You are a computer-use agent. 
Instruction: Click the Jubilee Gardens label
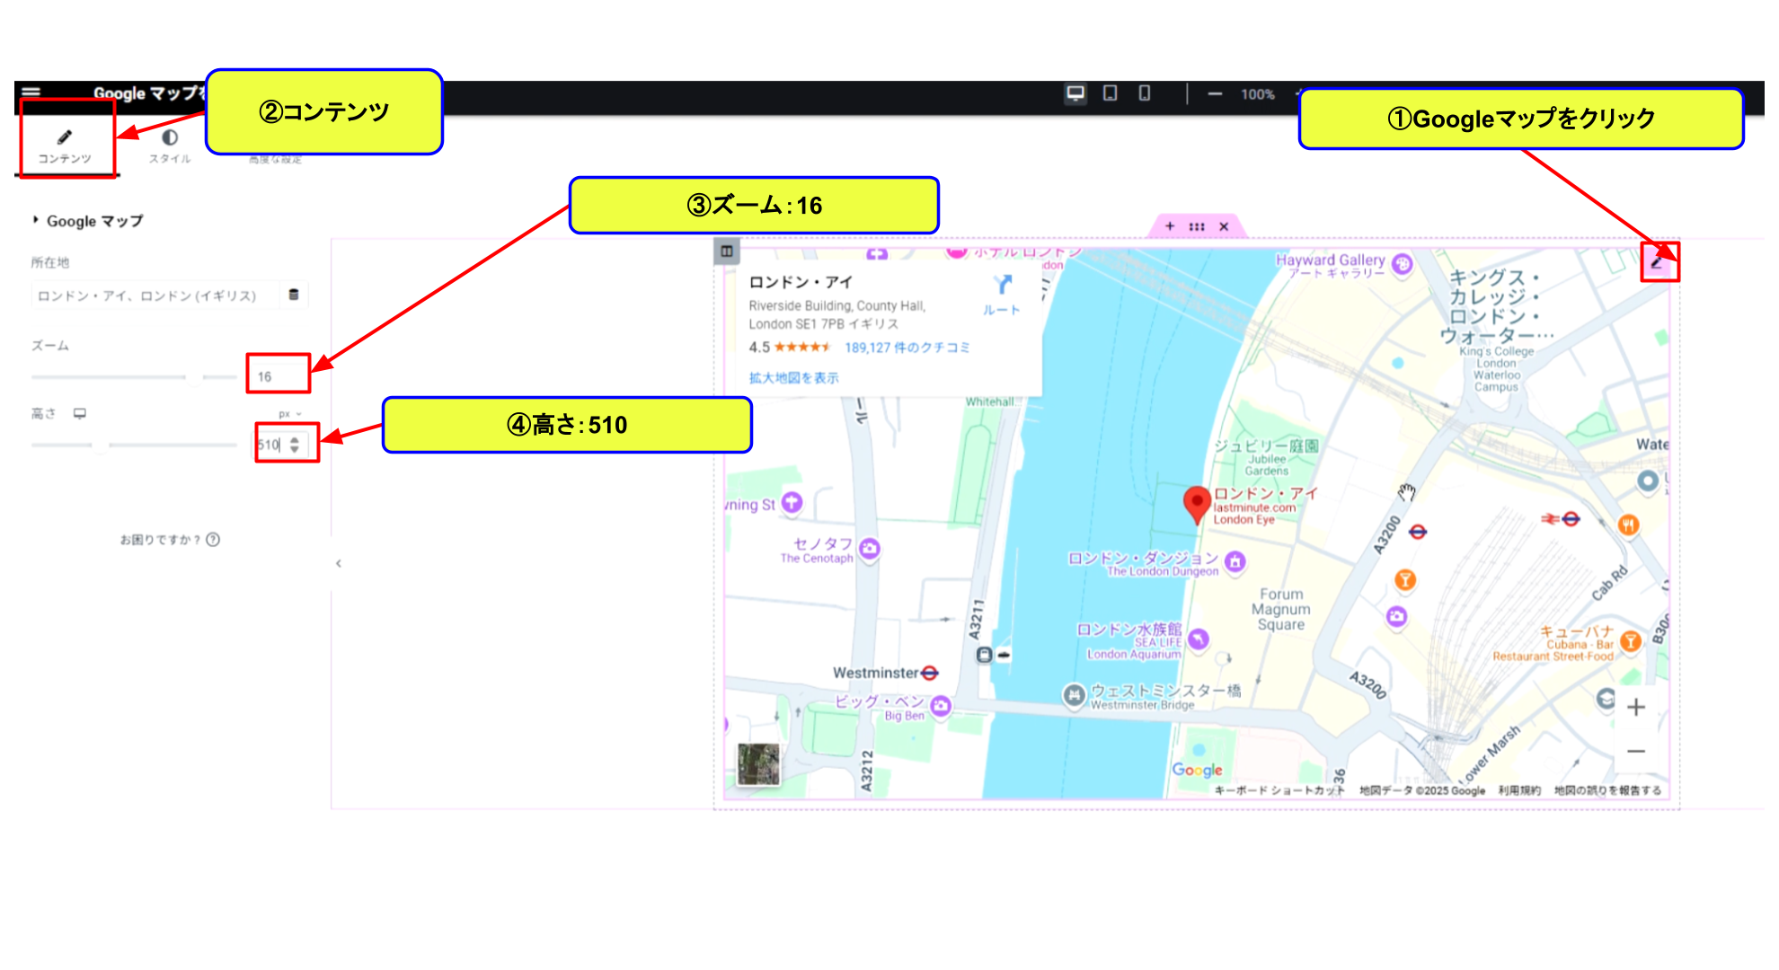pyautogui.click(x=1267, y=458)
